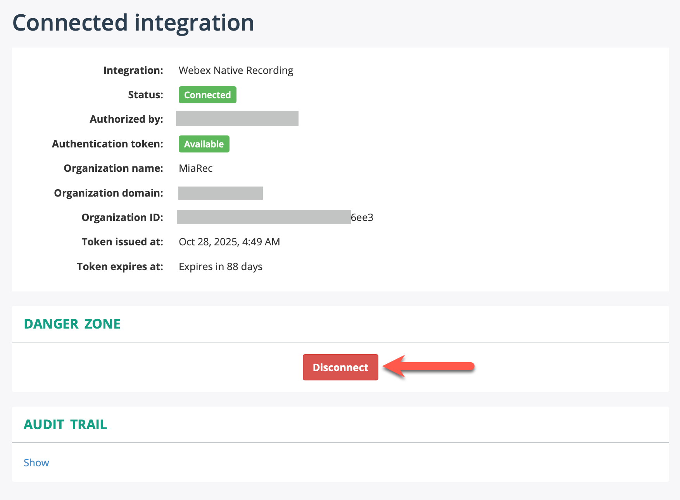Click the DANGER ZONE section heading
This screenshot has width=680, height=500.
pos(72,324)
